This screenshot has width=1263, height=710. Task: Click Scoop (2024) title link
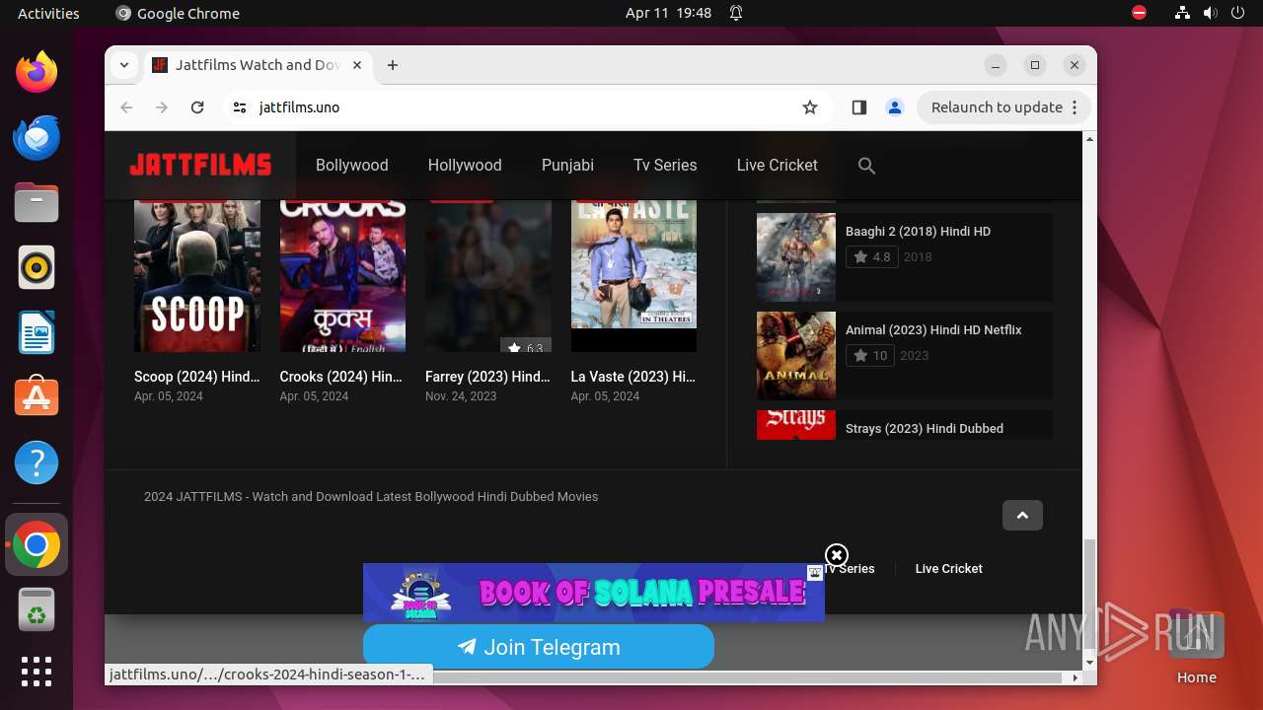click(197, 377)
